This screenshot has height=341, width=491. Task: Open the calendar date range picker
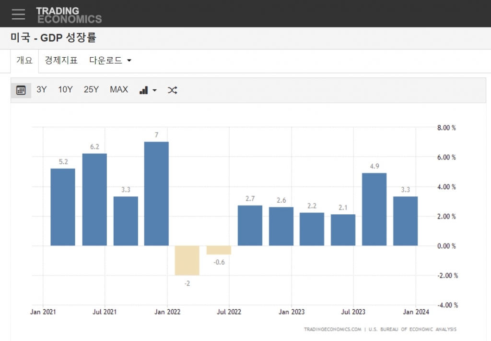(21, 90)
